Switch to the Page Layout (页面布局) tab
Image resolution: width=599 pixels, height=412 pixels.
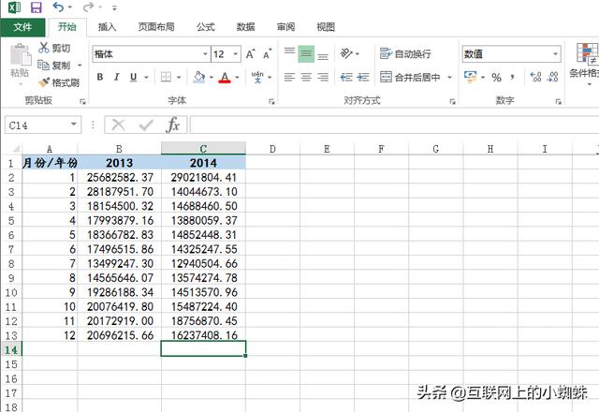click(x=156, y=27)
